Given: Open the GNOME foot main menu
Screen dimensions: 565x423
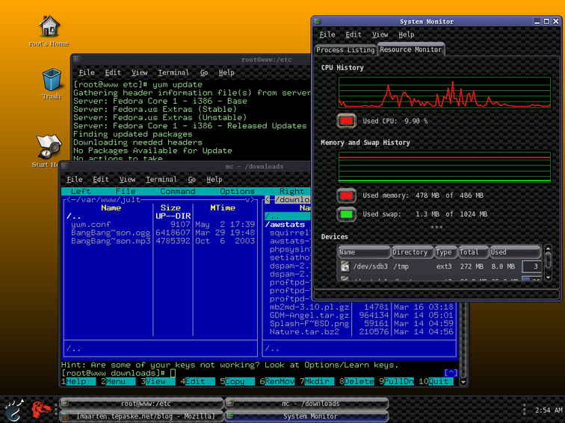Looking at the screenshot, I should click(13, 410).
